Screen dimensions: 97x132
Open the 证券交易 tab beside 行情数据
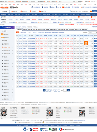coord(14,11)
